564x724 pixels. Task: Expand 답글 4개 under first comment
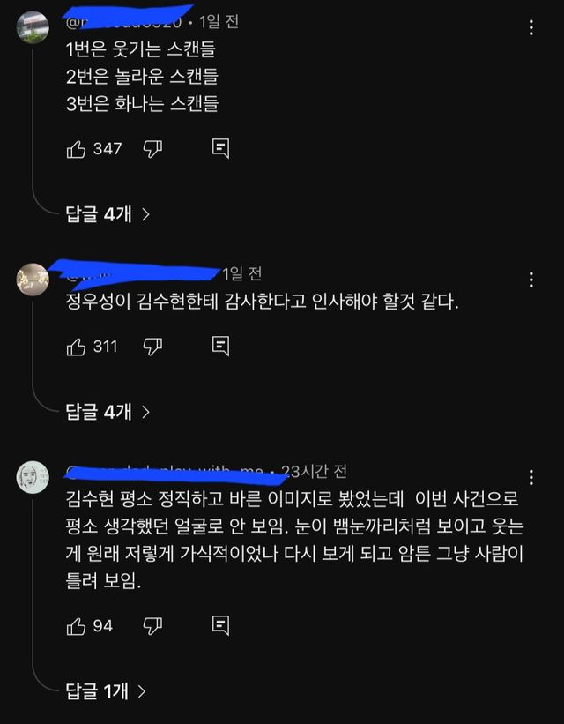(x=108, y=214)
